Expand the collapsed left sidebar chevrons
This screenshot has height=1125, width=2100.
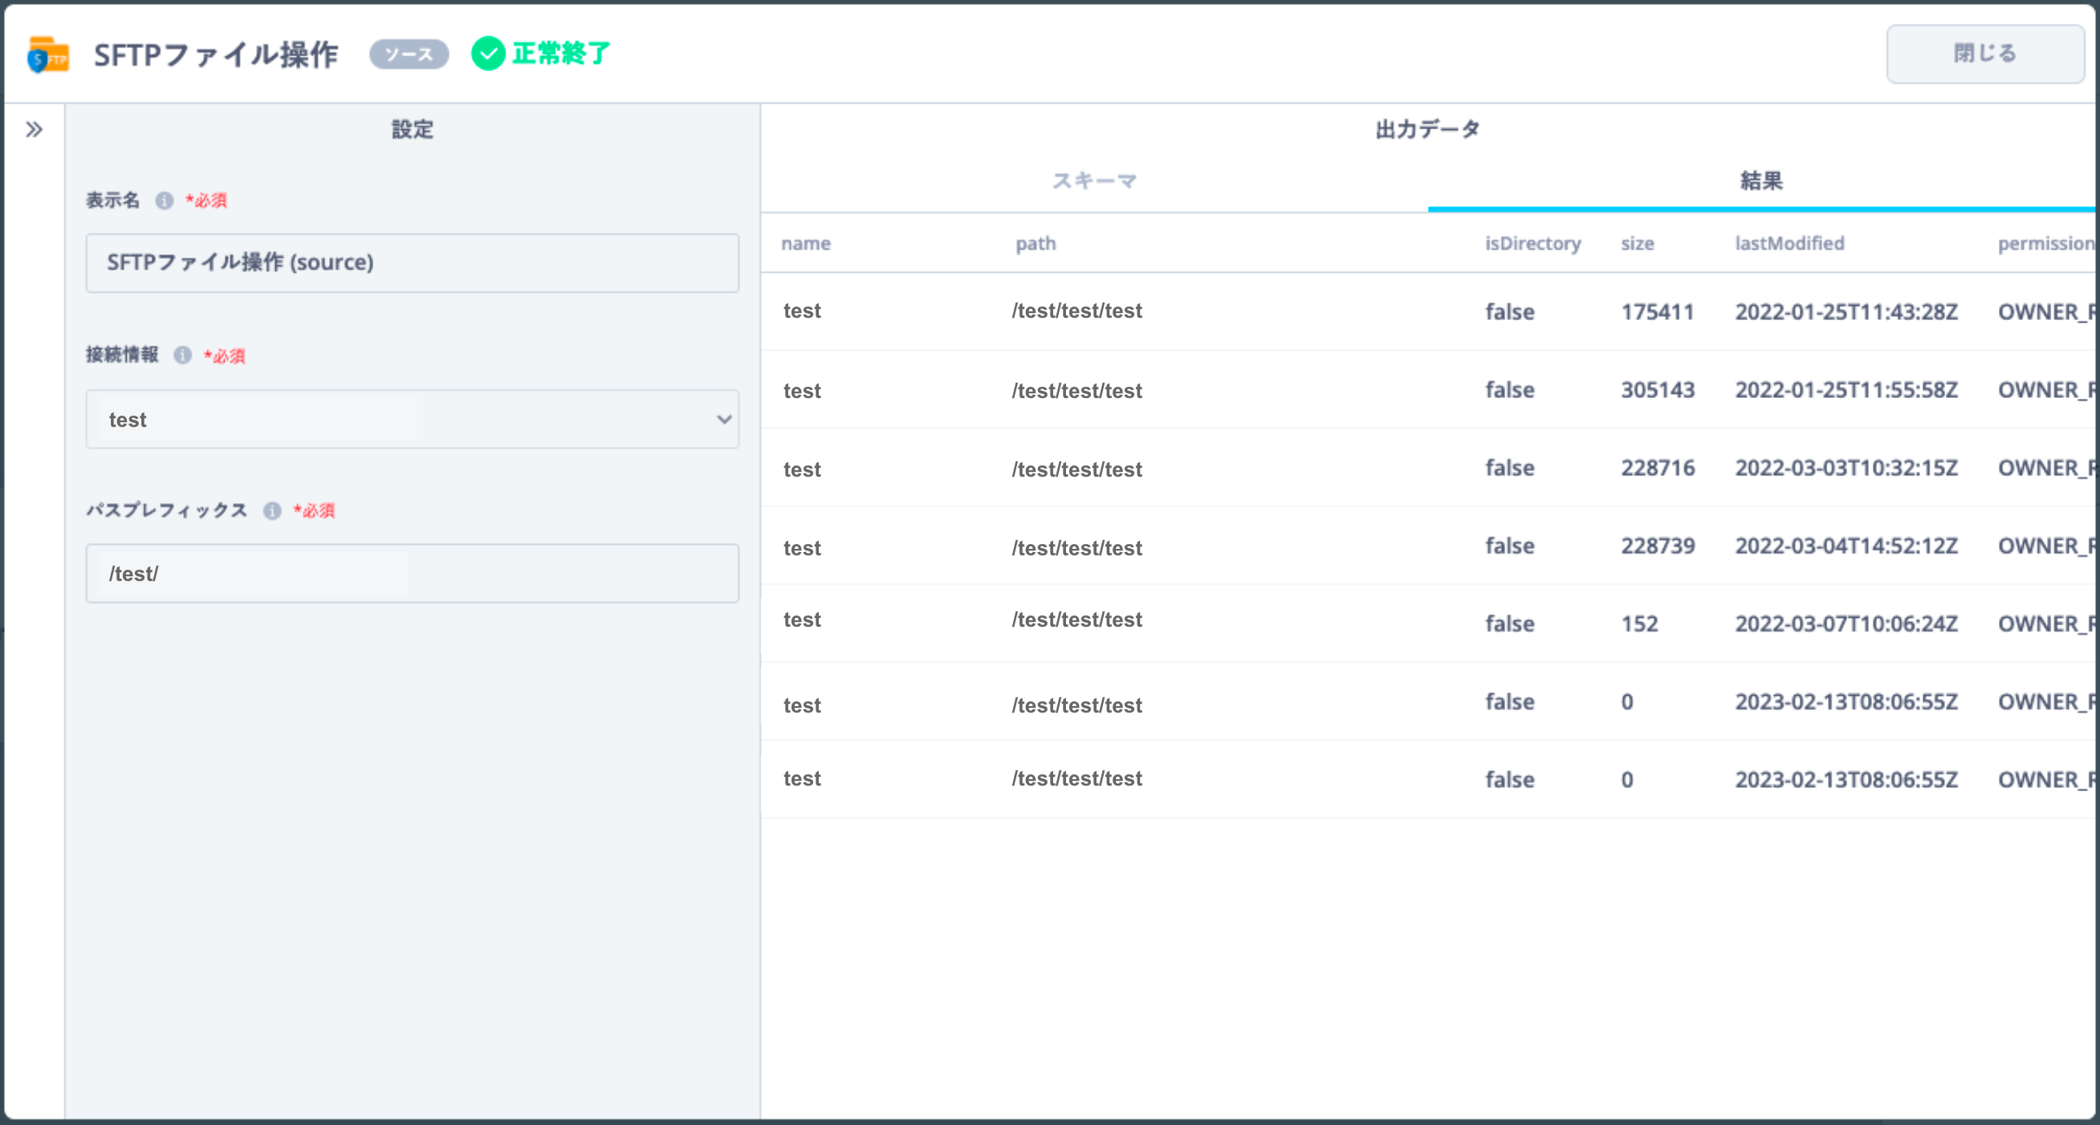pos(34,129)
